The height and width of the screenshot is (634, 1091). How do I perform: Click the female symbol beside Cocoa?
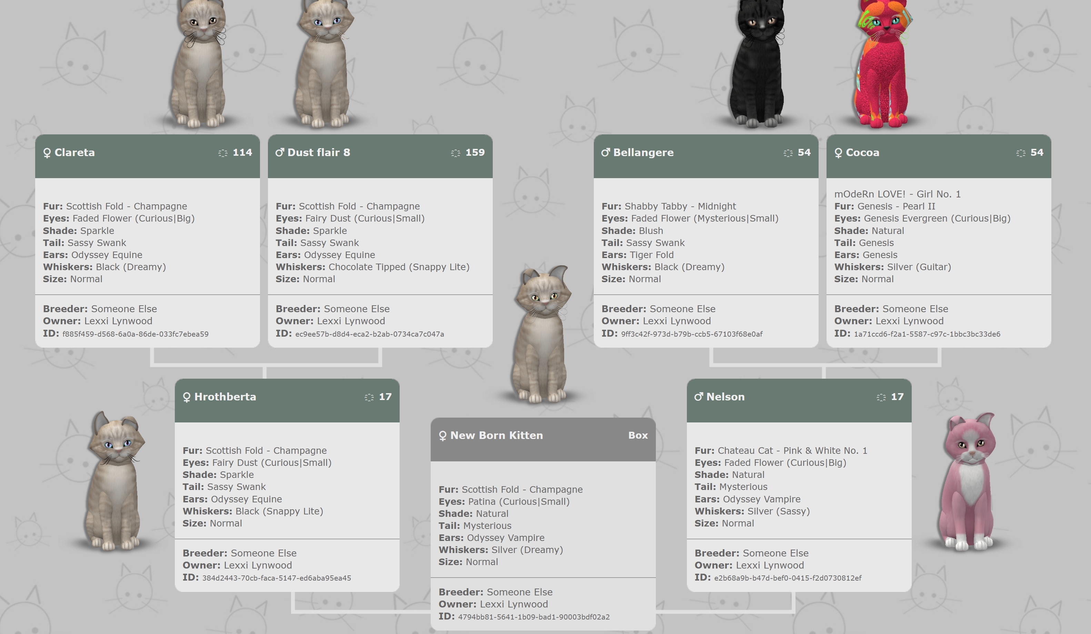coord(838,153)
